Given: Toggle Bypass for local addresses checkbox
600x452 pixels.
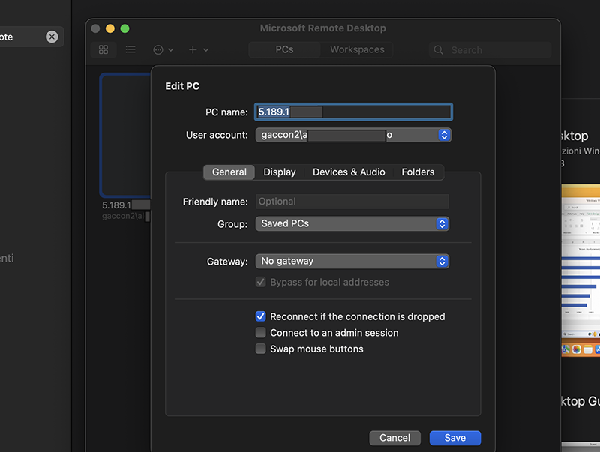Looking at the screenshot, I should pos(260,282).
